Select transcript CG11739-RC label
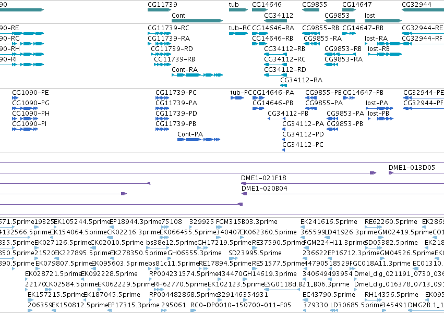 [x=169, y=28]
